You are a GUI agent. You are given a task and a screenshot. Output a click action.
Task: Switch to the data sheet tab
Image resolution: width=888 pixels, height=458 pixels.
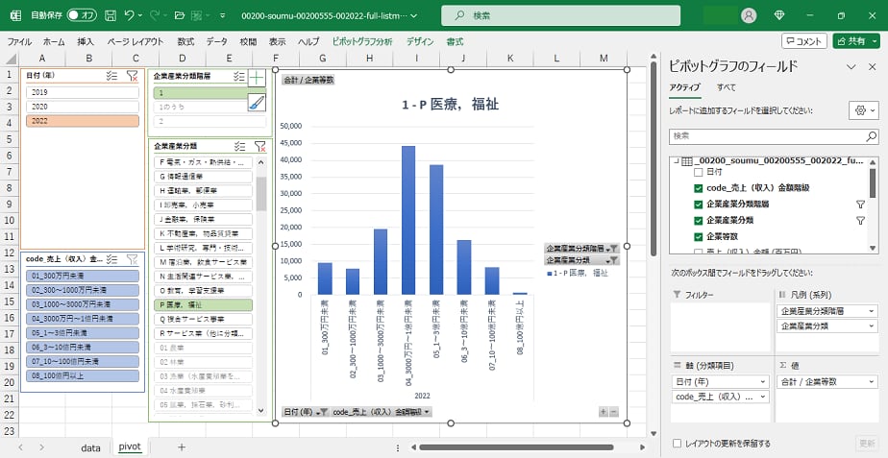tap(90, 447)
